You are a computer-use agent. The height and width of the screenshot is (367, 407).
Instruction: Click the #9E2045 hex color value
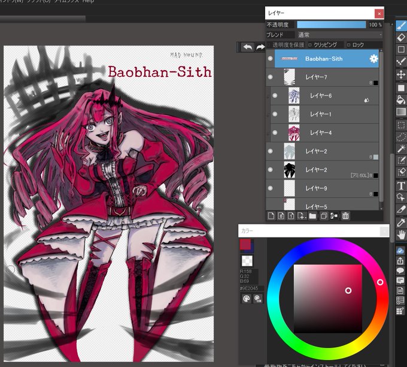(249, 288)
